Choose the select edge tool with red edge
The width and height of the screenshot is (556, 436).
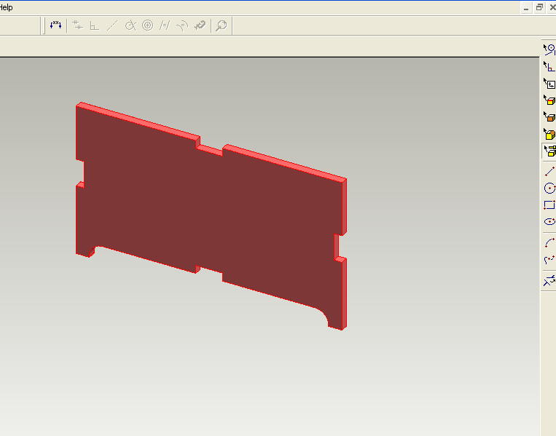click(549, 100)
